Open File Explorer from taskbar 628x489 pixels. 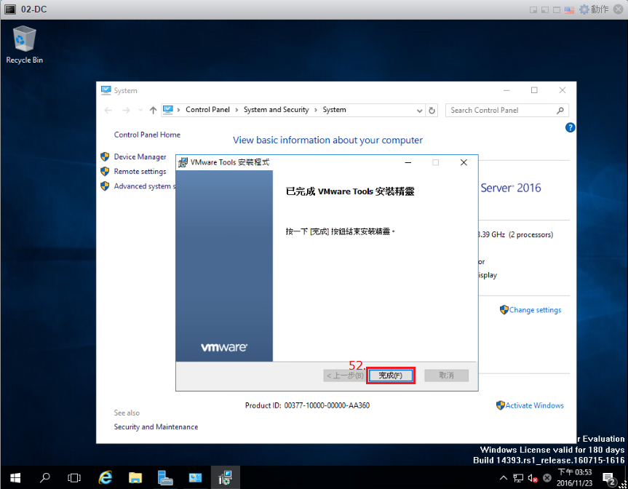pyautogui.click(x=135, y=478)
